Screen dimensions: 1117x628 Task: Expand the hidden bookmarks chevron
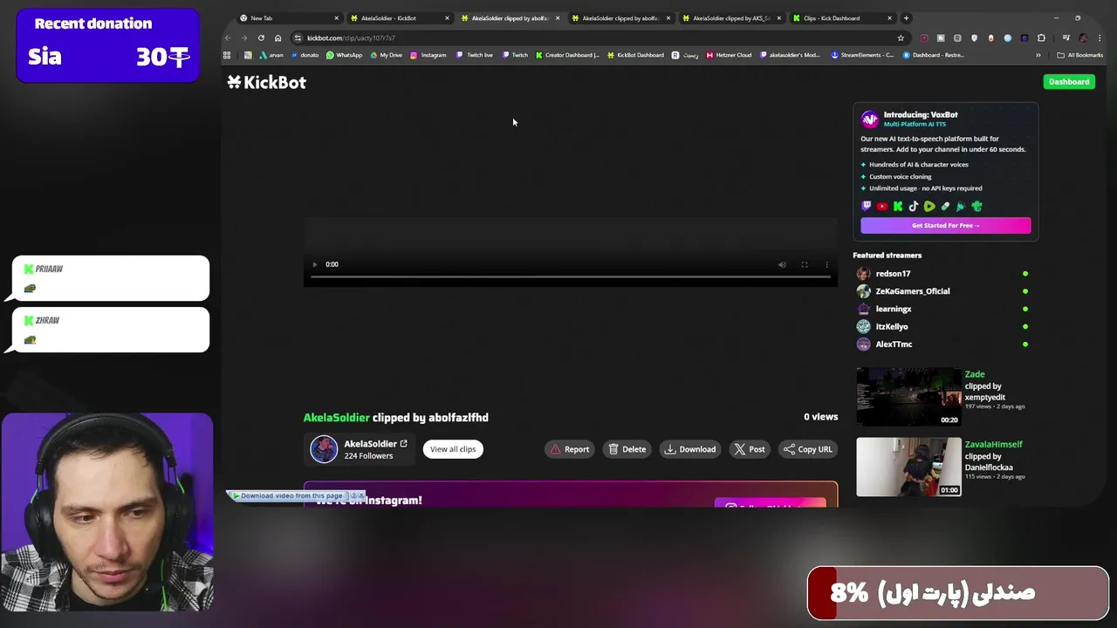click(1038, 55)
